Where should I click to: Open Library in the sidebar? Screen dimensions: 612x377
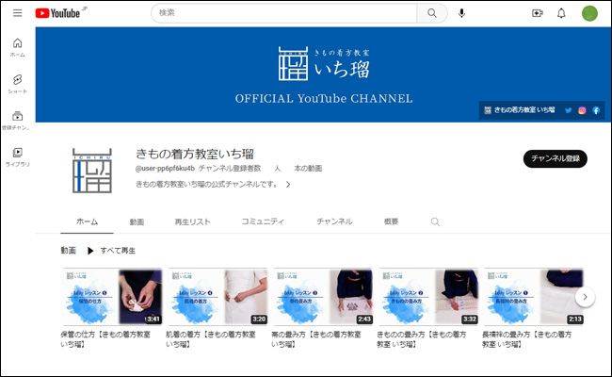coord(17,156)
